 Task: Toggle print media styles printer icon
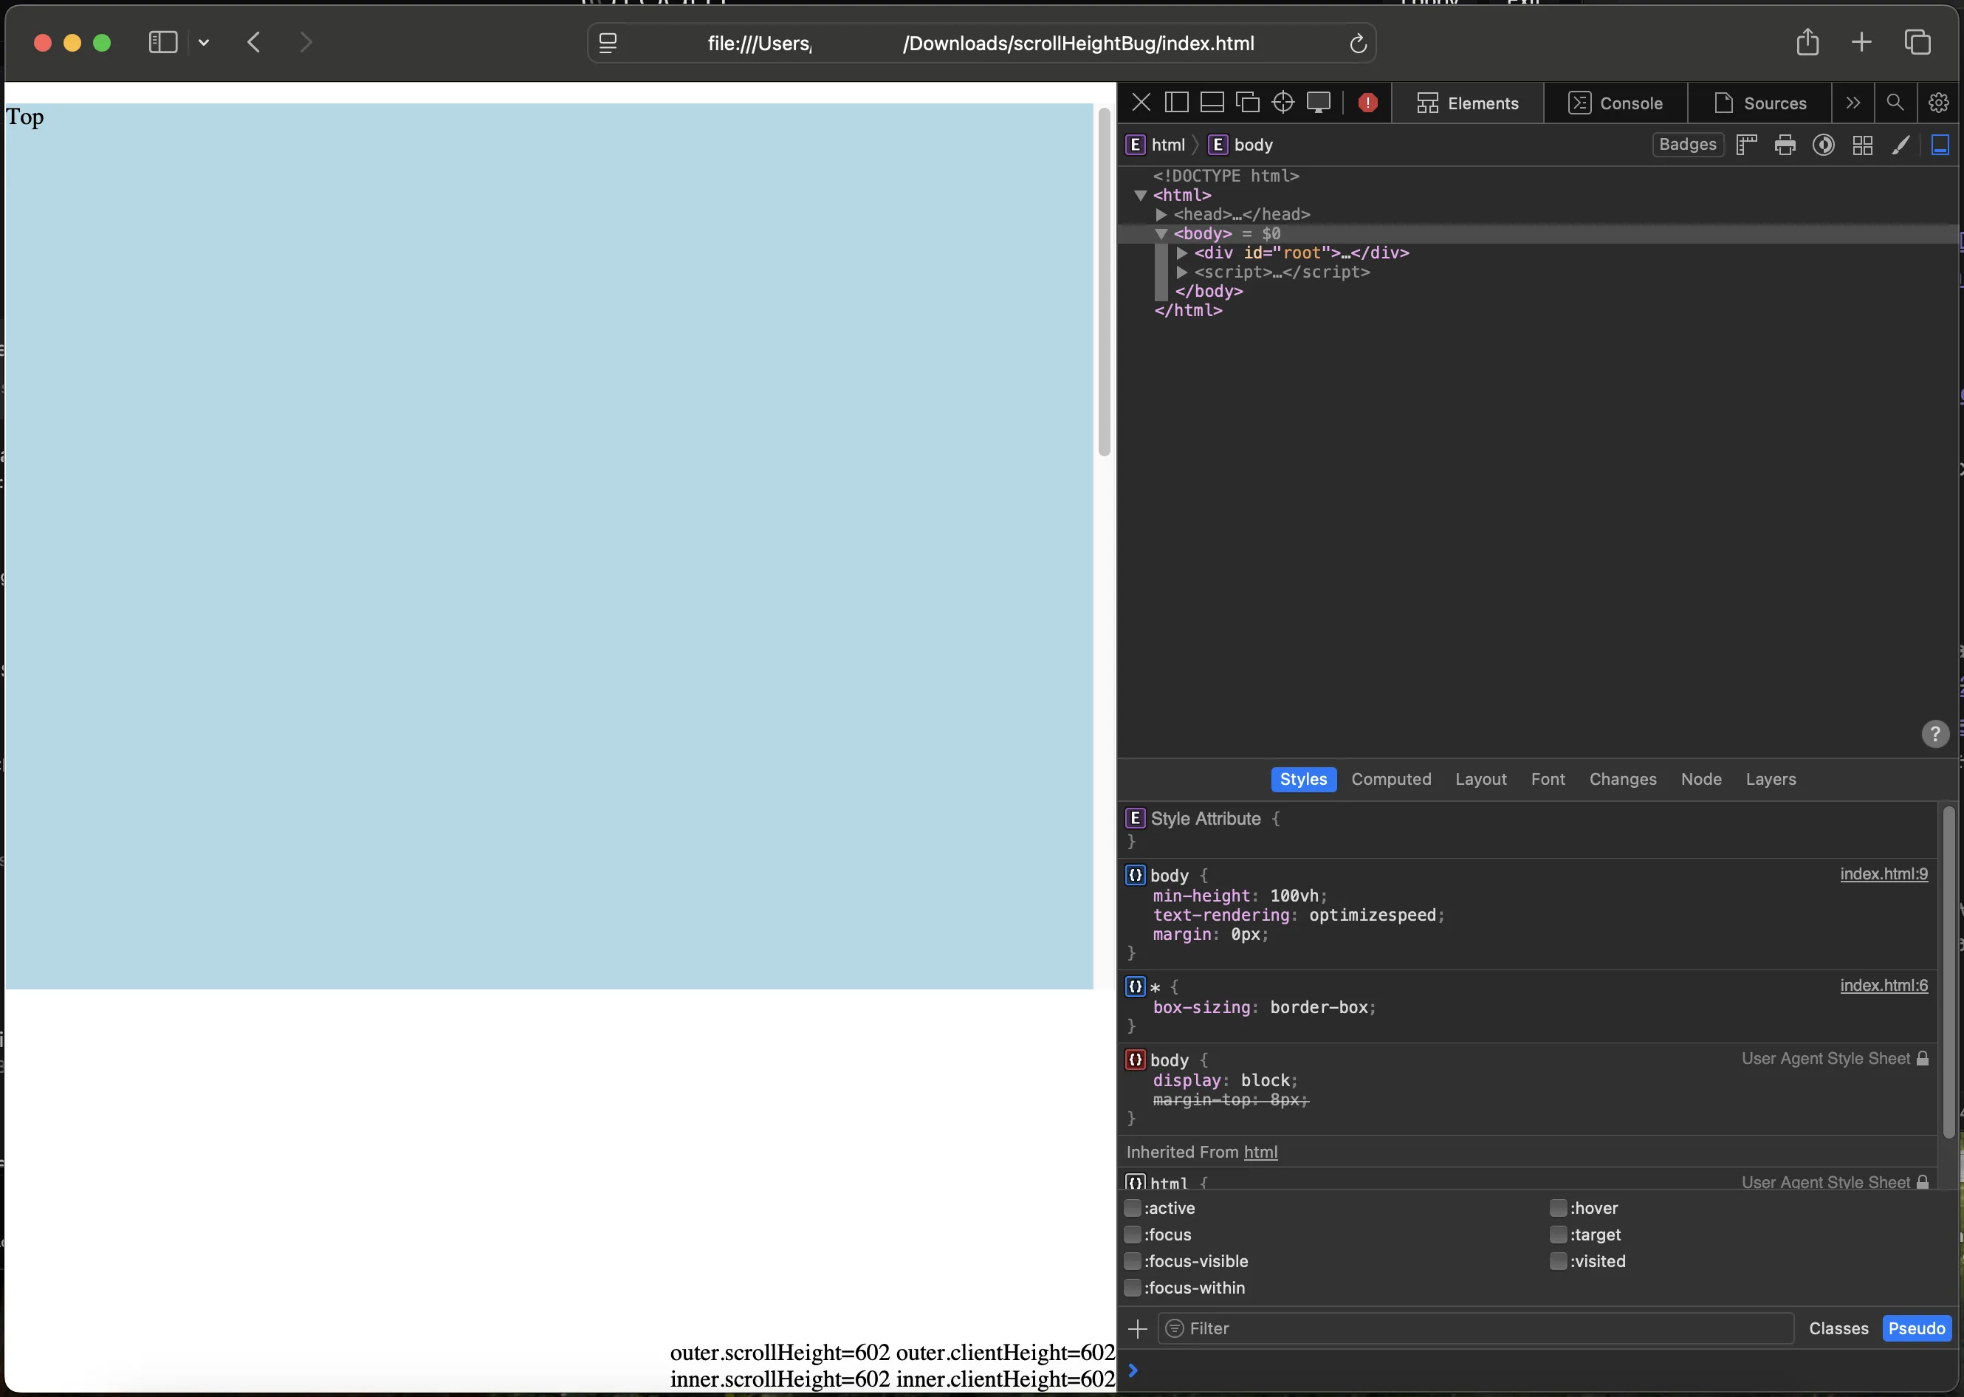click(x=1785, y=145)
